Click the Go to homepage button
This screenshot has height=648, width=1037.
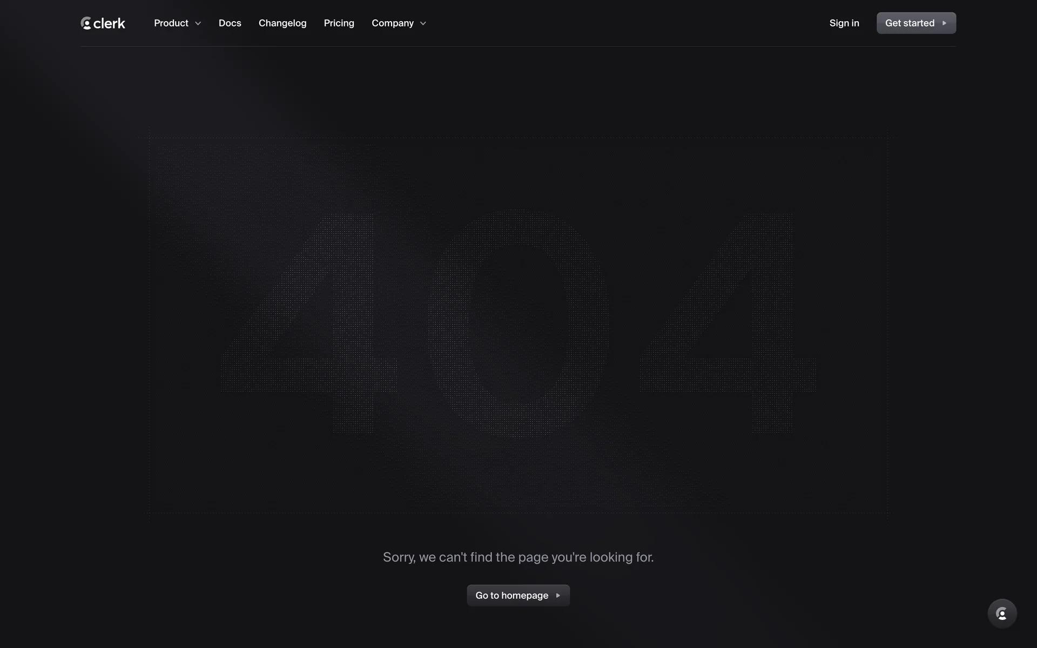[x=511, y=596]
